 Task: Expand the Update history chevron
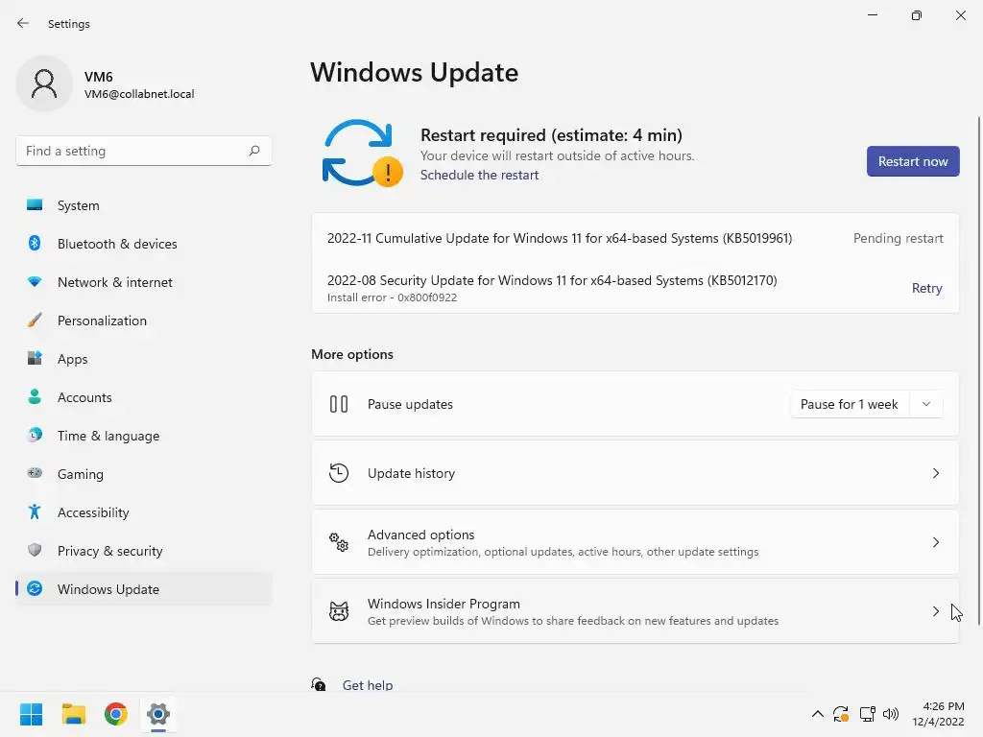click(936, 473)
